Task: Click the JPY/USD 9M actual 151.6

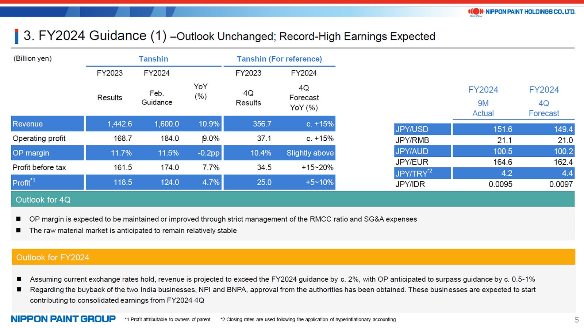Action: [x=503, y=129]
